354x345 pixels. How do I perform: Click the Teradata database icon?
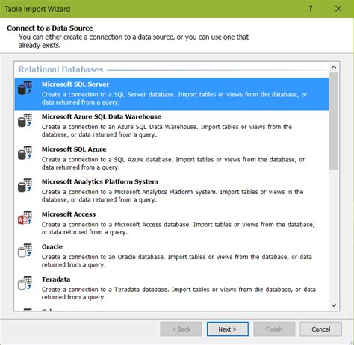[25, 283]
